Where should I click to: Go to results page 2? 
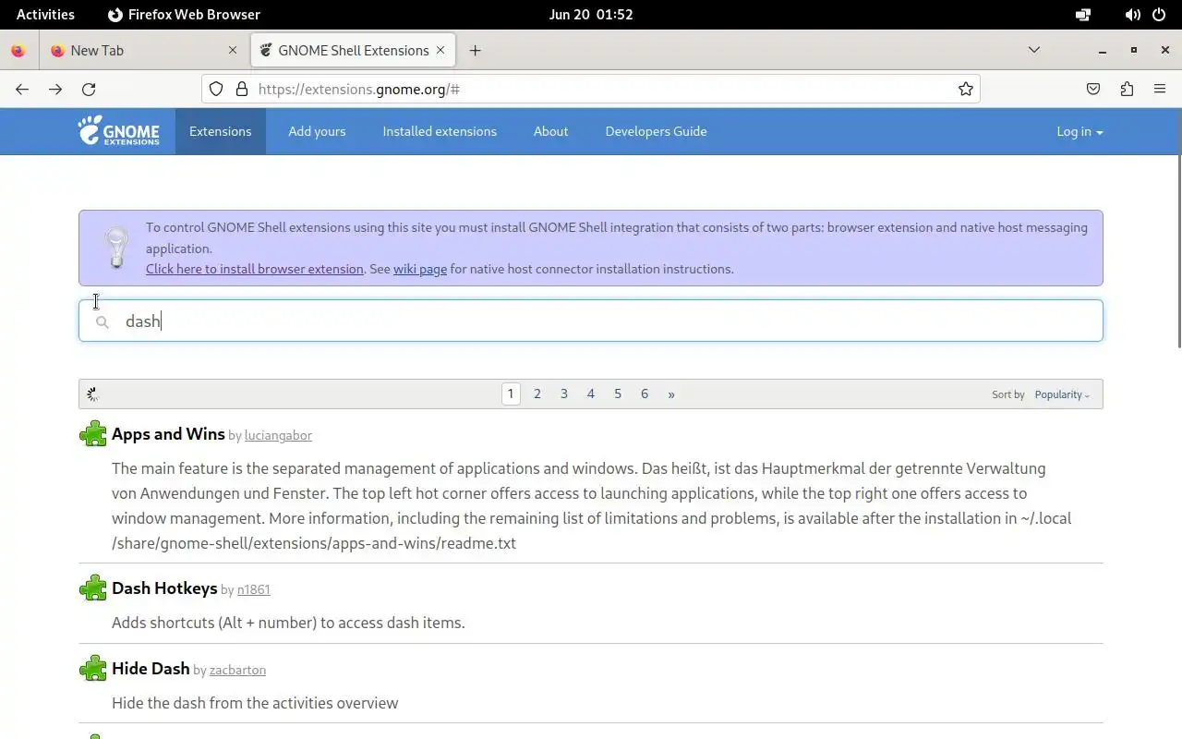point(537,394)
